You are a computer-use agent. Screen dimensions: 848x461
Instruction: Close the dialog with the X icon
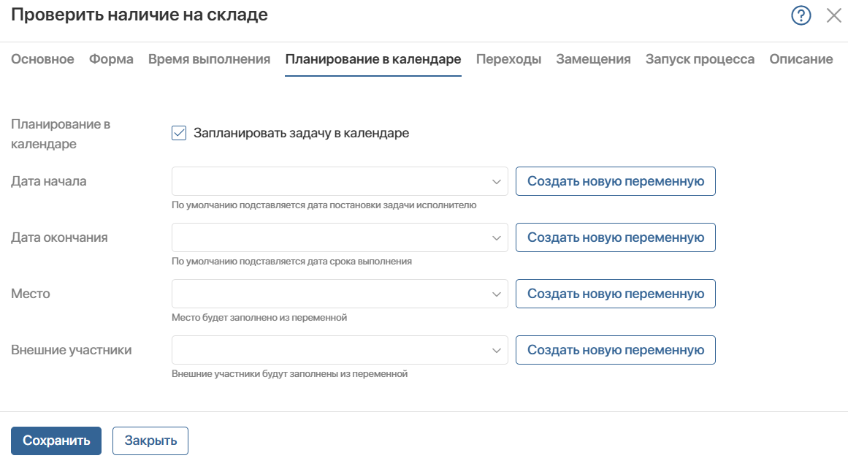click(x=834, y=15)
